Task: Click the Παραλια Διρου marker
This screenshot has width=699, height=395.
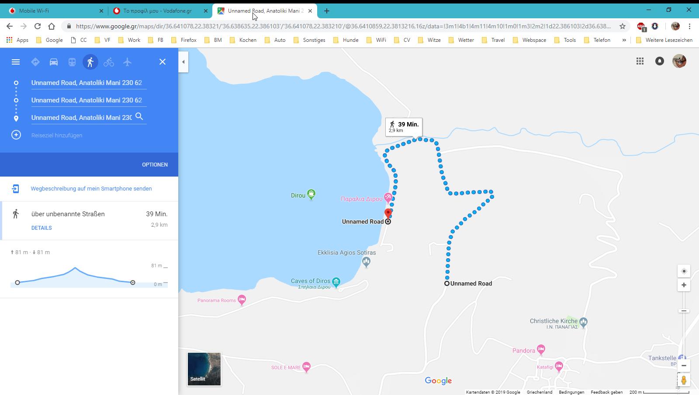Action: (x=388, y=198)
